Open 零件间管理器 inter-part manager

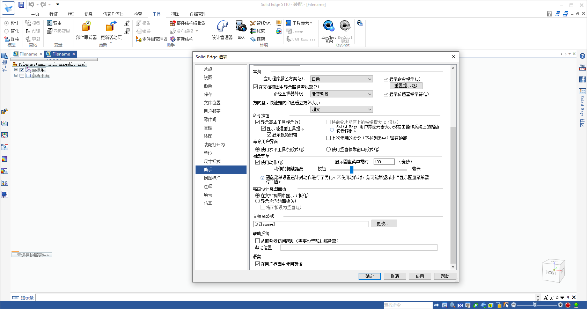point(152,39)
